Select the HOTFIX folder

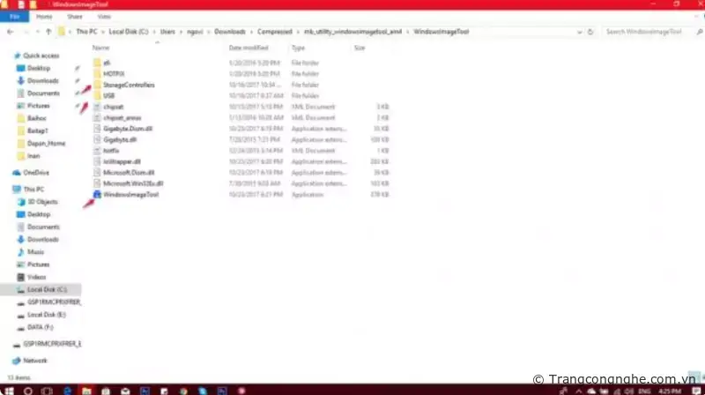(113, 74)
